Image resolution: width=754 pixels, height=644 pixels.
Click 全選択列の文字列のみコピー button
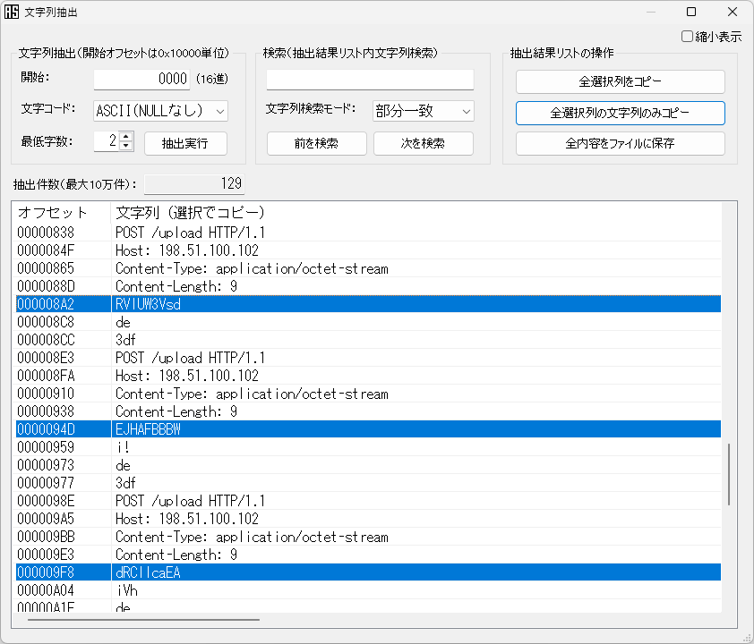coord(620,113)
